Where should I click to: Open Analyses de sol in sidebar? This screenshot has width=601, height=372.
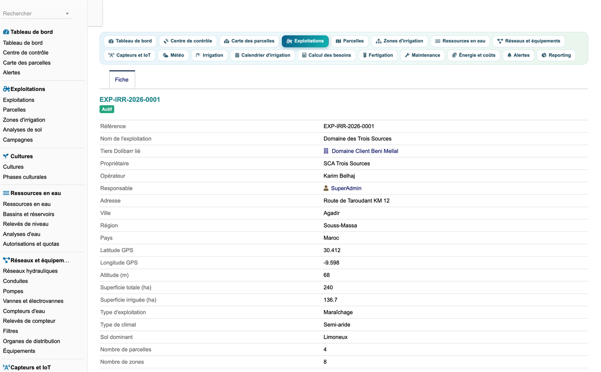click(22, 130)
